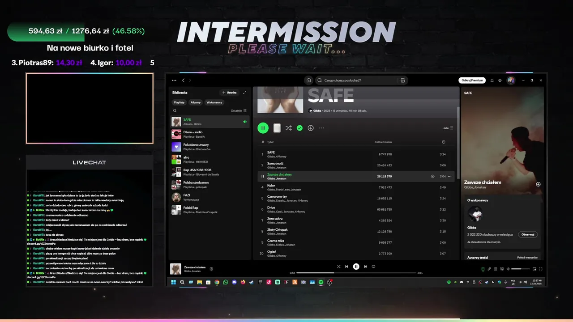Enter full screen mode in Spotify player
This screenshot has height=322, width=573.
541,269
